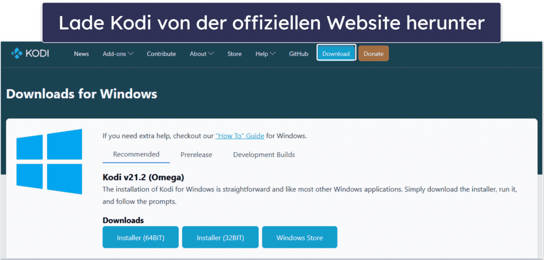544x260 pixels.
Task: Open the Contribute page
Action: (161, 54)
